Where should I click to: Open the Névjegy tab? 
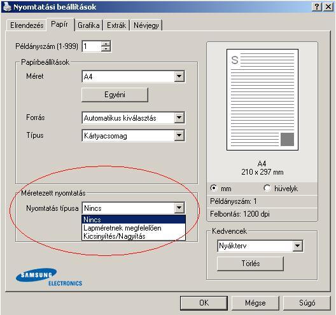(146, 25)
